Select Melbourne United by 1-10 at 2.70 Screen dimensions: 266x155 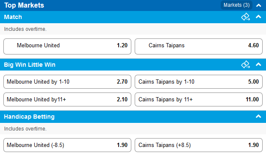point(67,82)
